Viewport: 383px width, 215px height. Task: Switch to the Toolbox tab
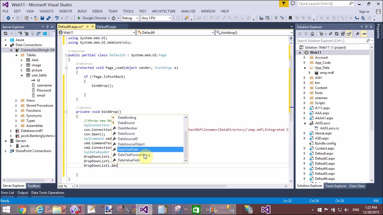34,186
